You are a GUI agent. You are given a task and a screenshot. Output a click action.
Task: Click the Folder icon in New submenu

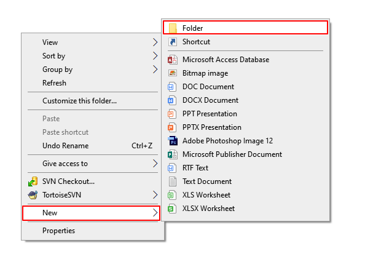(173, 28)
